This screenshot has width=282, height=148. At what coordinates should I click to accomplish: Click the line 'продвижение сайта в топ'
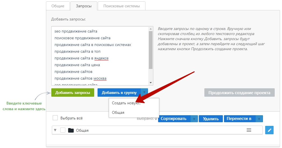point(77,51)
